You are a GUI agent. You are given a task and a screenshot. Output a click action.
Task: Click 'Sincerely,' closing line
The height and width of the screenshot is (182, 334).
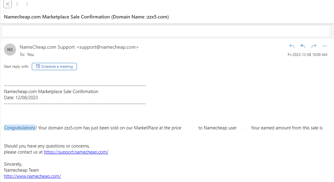(13, 164)
